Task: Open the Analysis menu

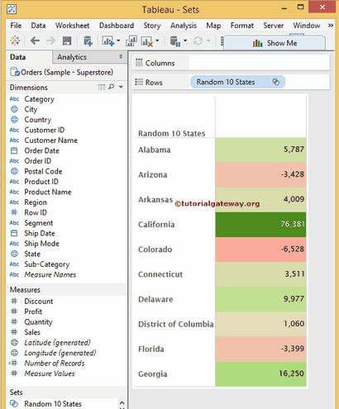Action: point(184,26)
